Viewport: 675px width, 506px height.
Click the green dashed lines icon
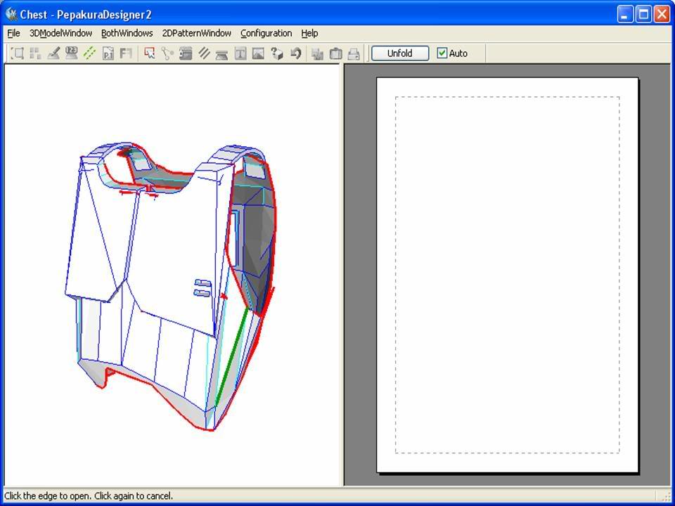[89, 53]
